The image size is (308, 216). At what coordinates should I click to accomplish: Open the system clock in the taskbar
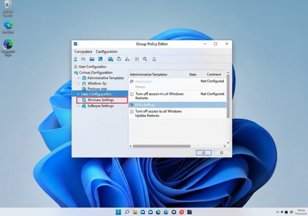pos(301,212)
